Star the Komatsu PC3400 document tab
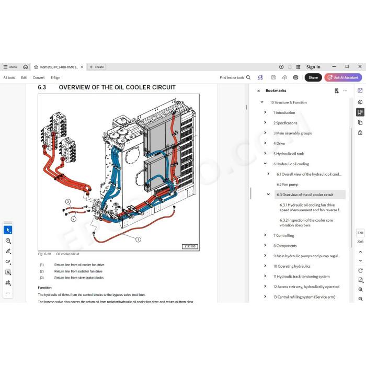 (36, 67)
